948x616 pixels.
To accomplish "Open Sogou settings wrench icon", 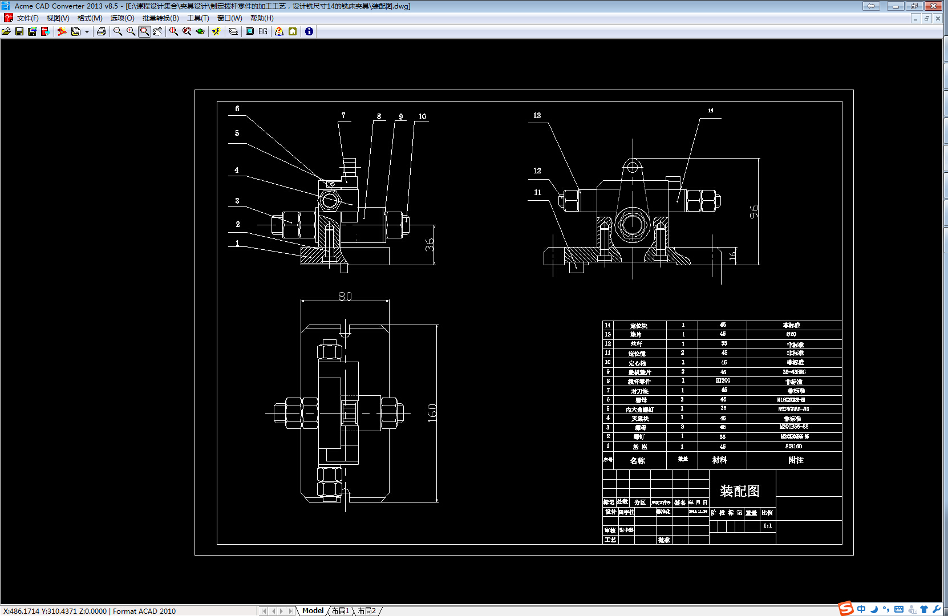I will 937,609.
